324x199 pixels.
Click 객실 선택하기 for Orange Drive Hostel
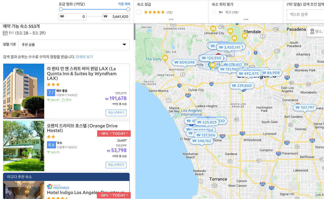point(116,165)
